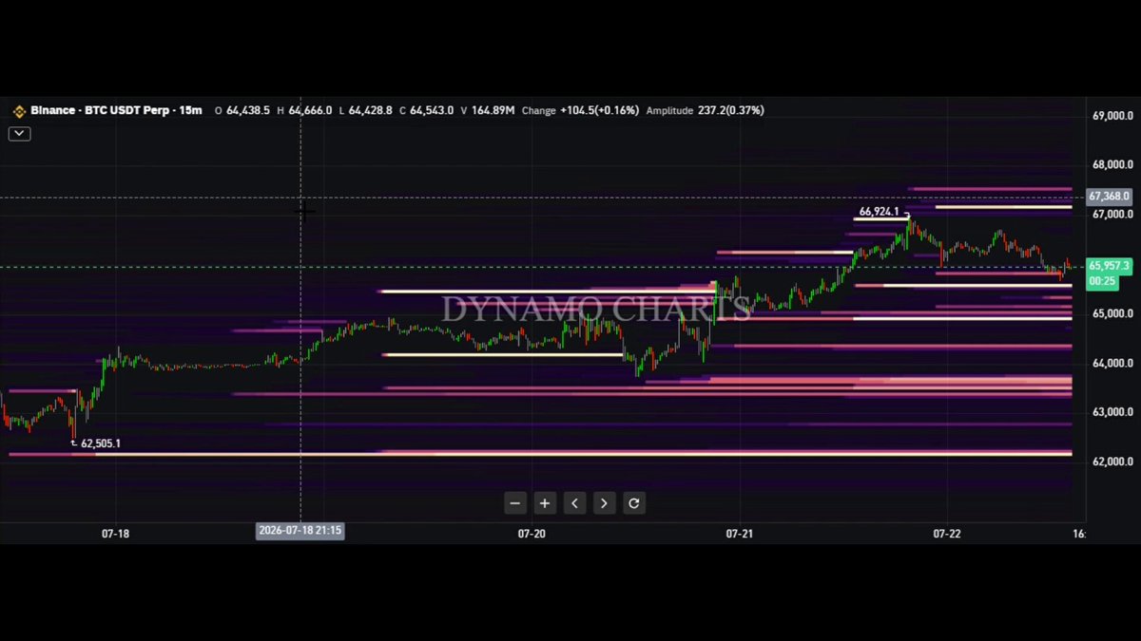Screen dimensions: 1141x641
Task: Click the 62,000.0 price axis label
Action: (1111, 462)
